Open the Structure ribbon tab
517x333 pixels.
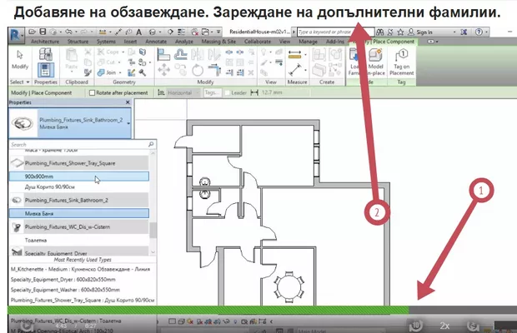click(78, 42)
